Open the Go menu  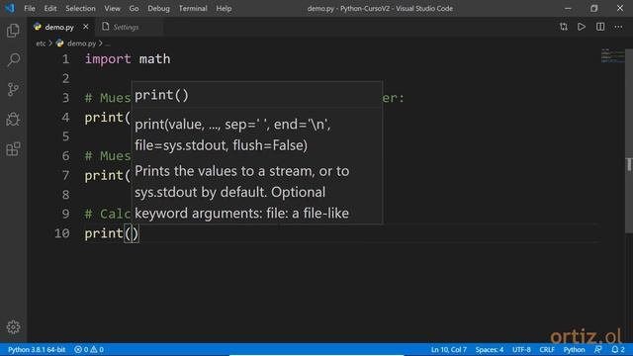pos(135,9)
